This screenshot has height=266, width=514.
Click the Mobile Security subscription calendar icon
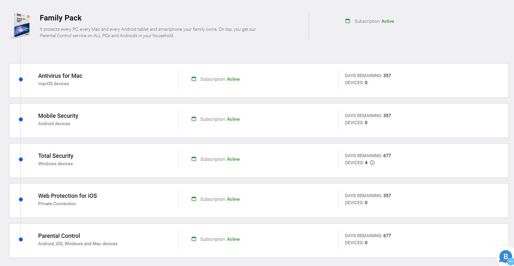point(194,119)
